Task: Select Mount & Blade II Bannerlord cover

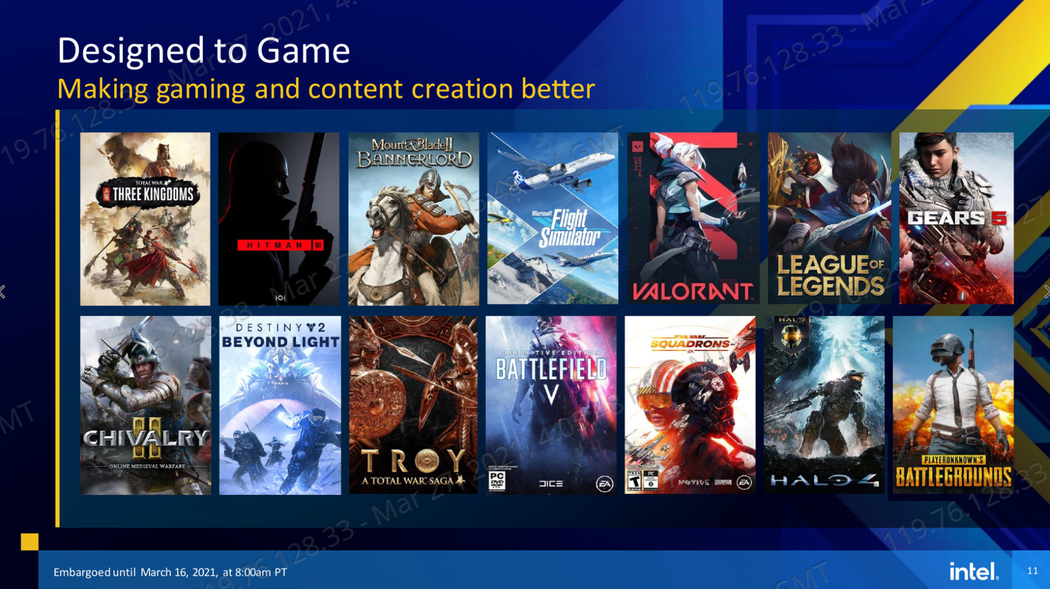Action: [x=414, y=219]
